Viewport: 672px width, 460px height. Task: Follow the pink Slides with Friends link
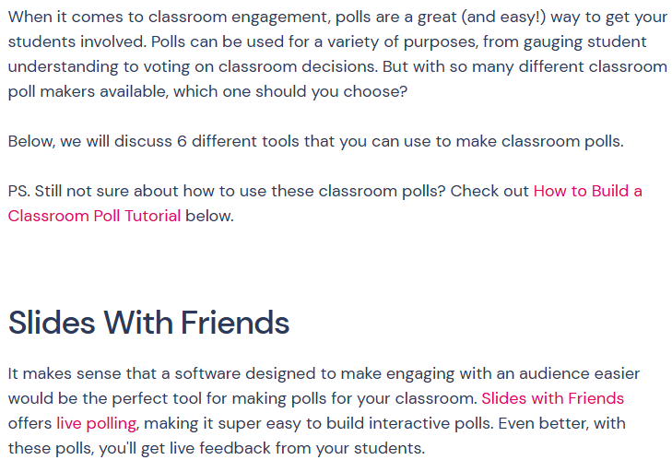coord(552,398)
